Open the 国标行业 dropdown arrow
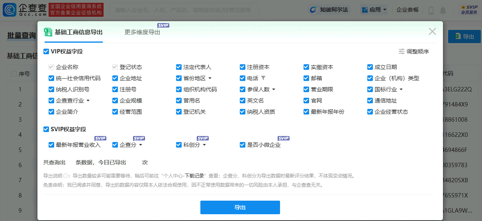The width and height of the screenshot is (482, 221). coord(401,89)
